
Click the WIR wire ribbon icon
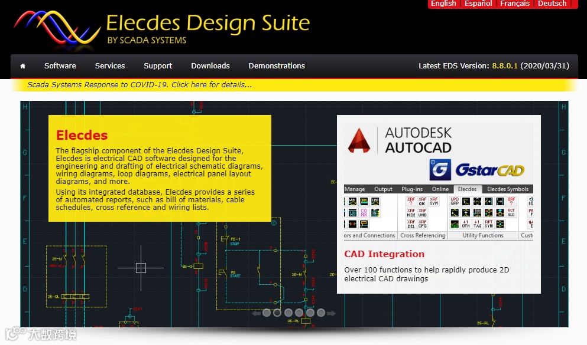point(352,202)
